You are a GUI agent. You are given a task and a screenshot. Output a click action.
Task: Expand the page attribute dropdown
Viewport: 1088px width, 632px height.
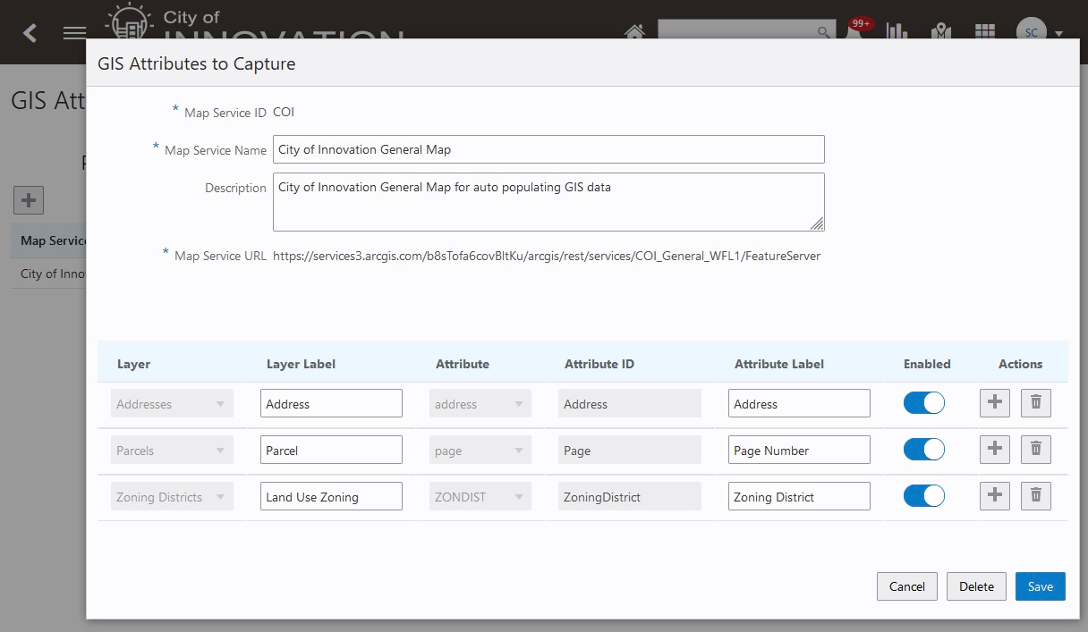coord(480,451)
